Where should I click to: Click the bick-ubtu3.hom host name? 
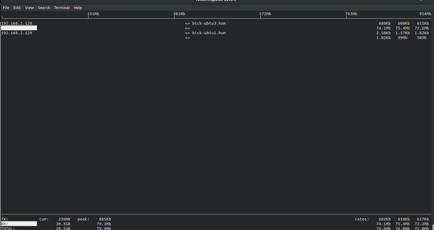point(209,23)
